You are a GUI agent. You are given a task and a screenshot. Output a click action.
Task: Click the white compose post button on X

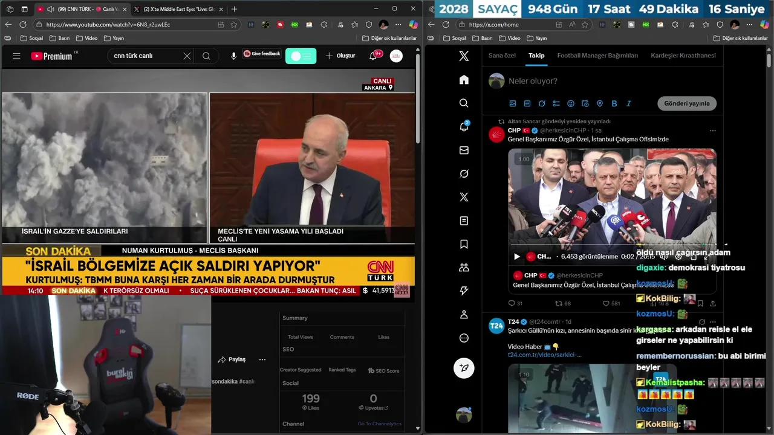(464, 367)
